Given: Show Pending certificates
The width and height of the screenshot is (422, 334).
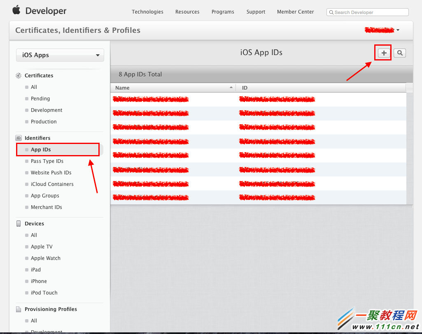Looking at the screenshot, I should click(40, 98).
